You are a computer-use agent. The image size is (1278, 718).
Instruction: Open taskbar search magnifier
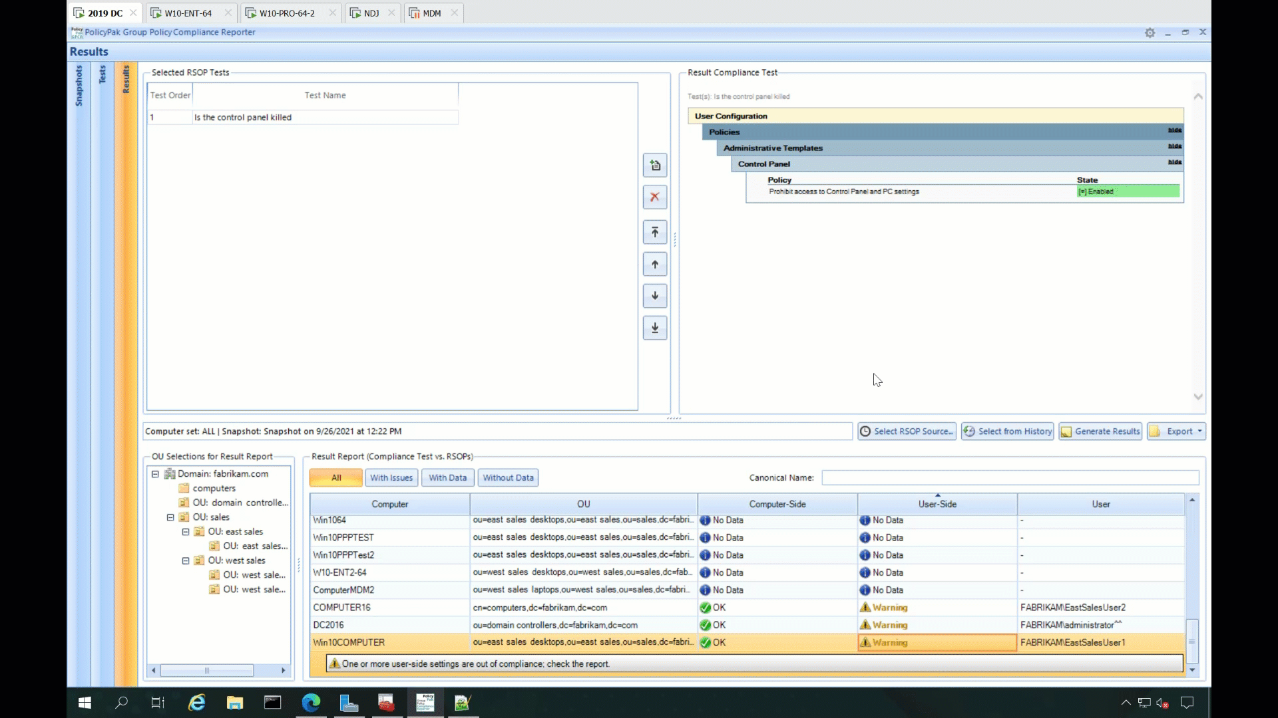click(x=122, y=703)
